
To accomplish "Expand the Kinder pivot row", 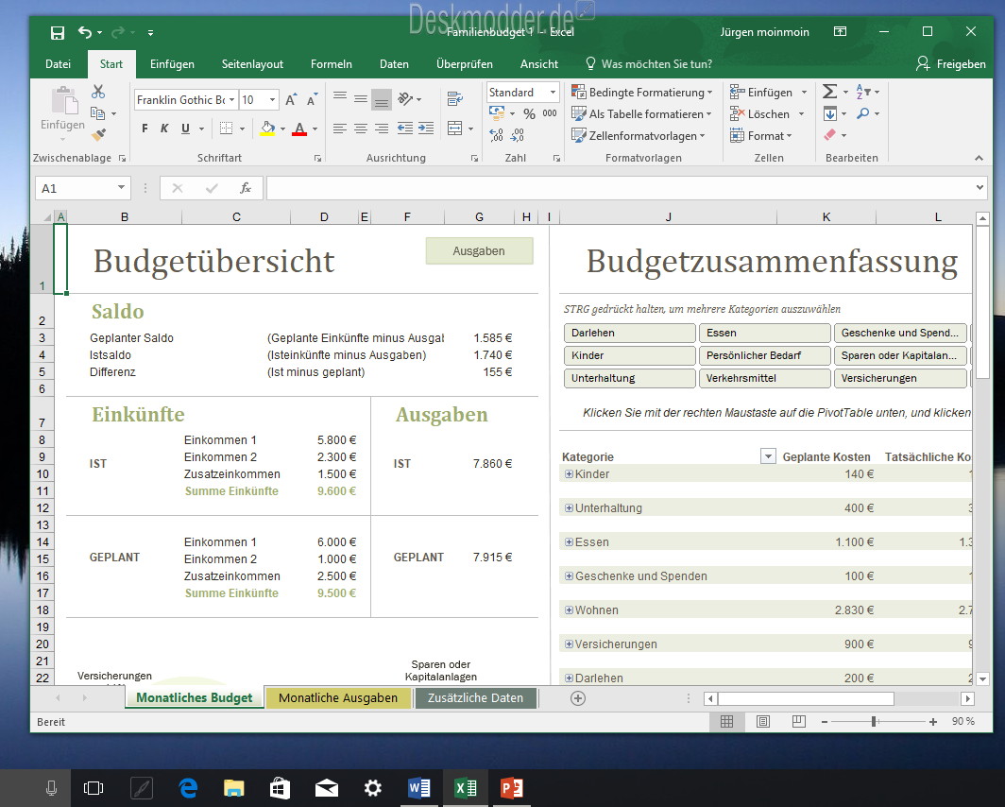I will (x=569, y=474).
